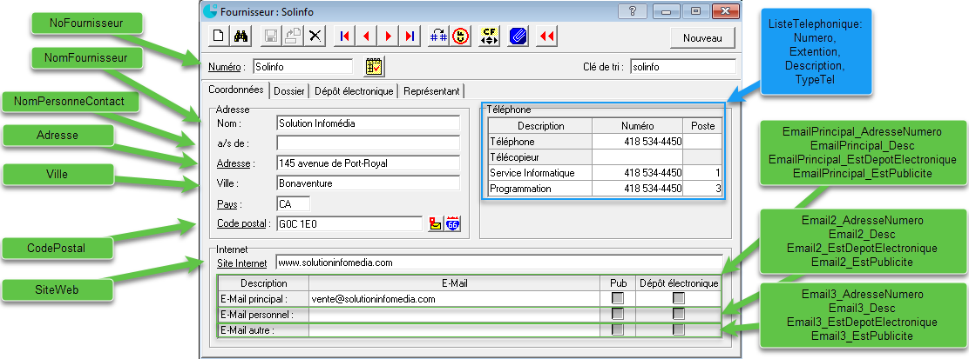Click the mailbox icon beside postal code
Viewport: 969px width, 359px height.
tap(435, 224)
